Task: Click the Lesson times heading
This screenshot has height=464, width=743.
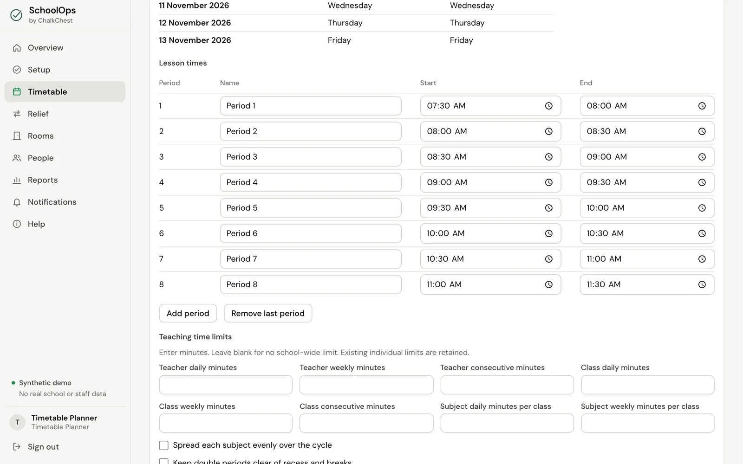Action: coord(183,63)
